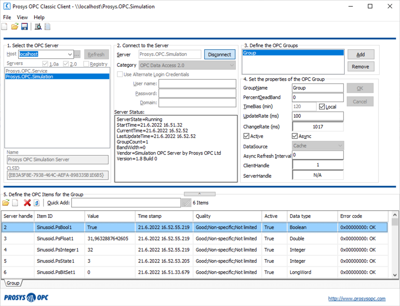Sort by the Quality column header

[x=228, y=216]
